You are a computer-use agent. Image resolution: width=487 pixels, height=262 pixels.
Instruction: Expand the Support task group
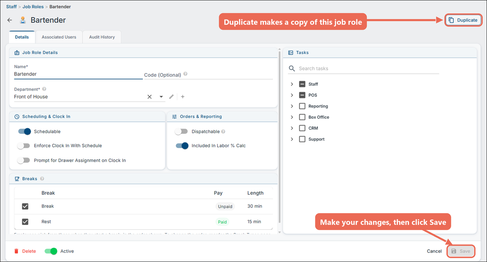point(292,139)
